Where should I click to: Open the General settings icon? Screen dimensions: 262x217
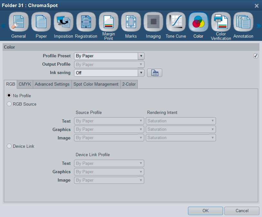point(19,22)
